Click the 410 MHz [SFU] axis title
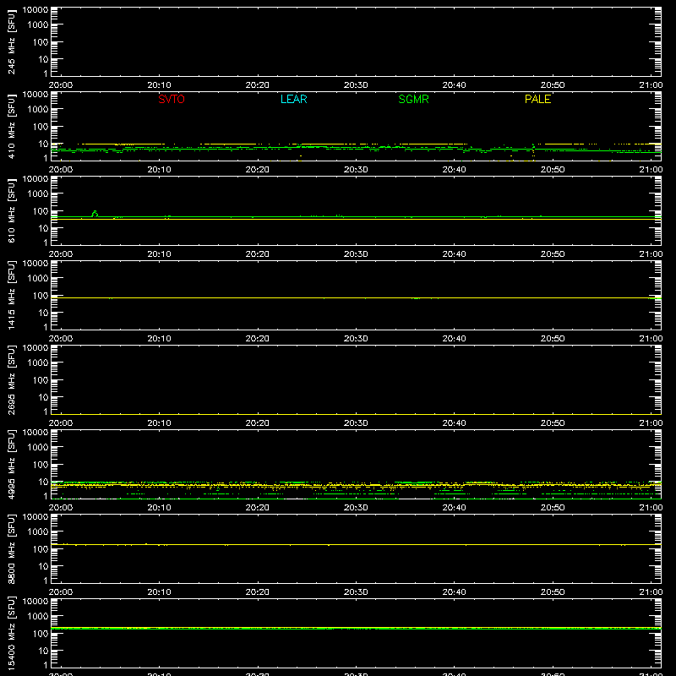 (x=11, y=126)
